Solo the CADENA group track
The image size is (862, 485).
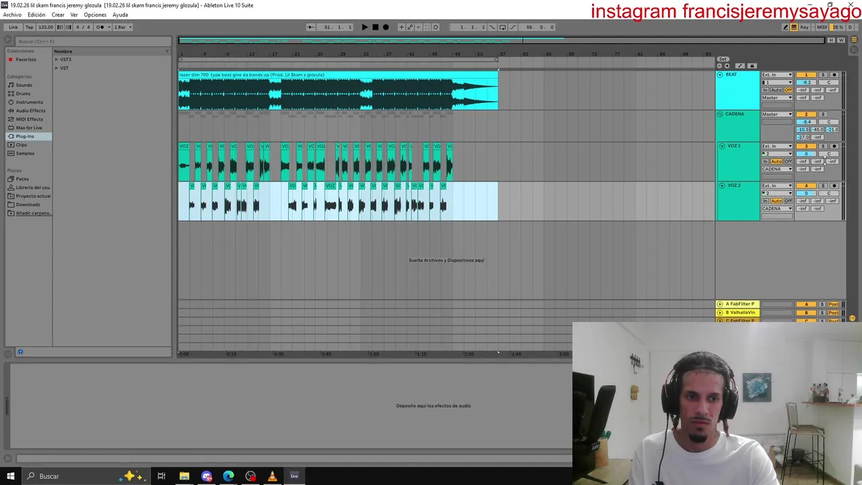(x=823, y=114)
